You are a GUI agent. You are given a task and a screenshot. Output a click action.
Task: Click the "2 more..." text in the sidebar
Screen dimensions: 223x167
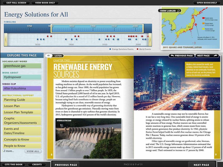pyautogui.click(x=9, y=151)
